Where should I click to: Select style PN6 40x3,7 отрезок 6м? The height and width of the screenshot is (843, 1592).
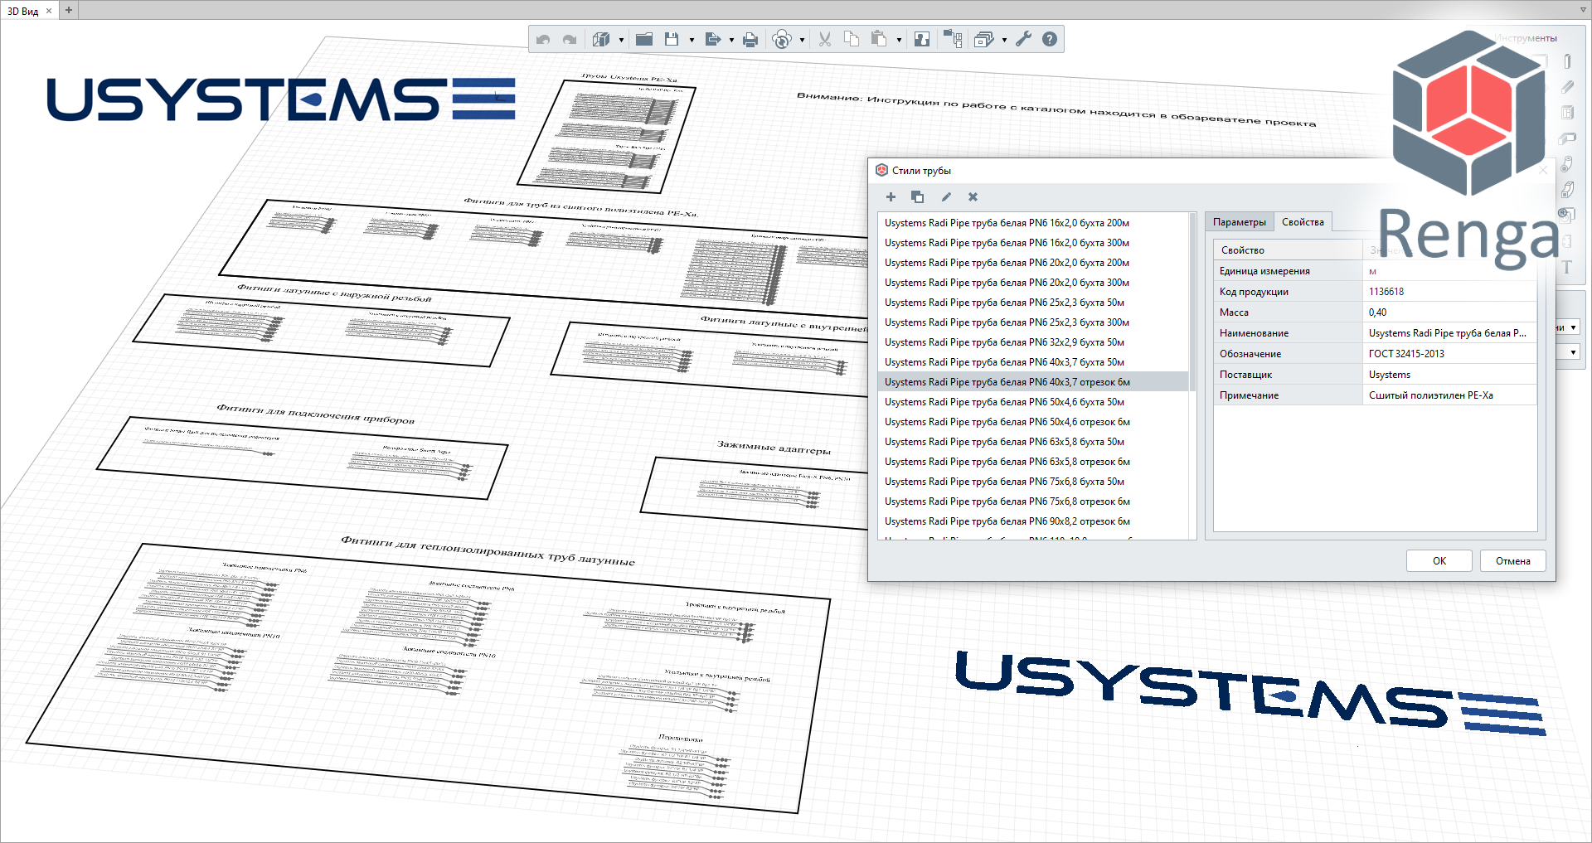click(1033, 382)
